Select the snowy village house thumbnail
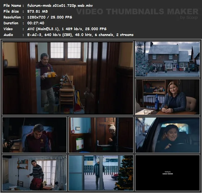The height and width of the screenshot is (193, 202). 168,59
